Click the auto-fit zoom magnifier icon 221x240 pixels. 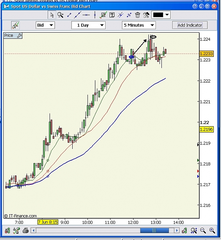(x=194, y=230)
